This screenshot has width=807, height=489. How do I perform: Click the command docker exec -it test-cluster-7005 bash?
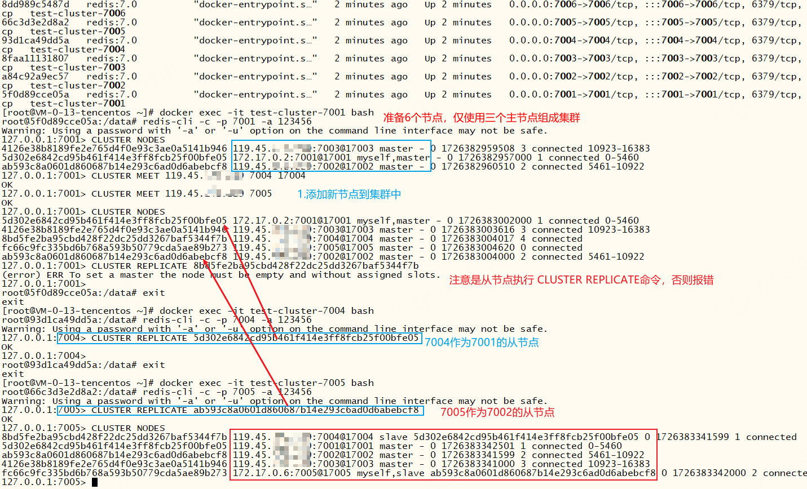point(267,383)
